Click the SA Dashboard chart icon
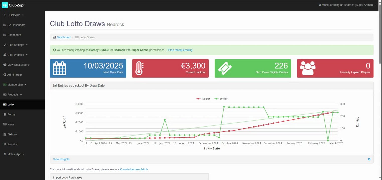The width and height of the screenshot is (382, 180). 5,25
